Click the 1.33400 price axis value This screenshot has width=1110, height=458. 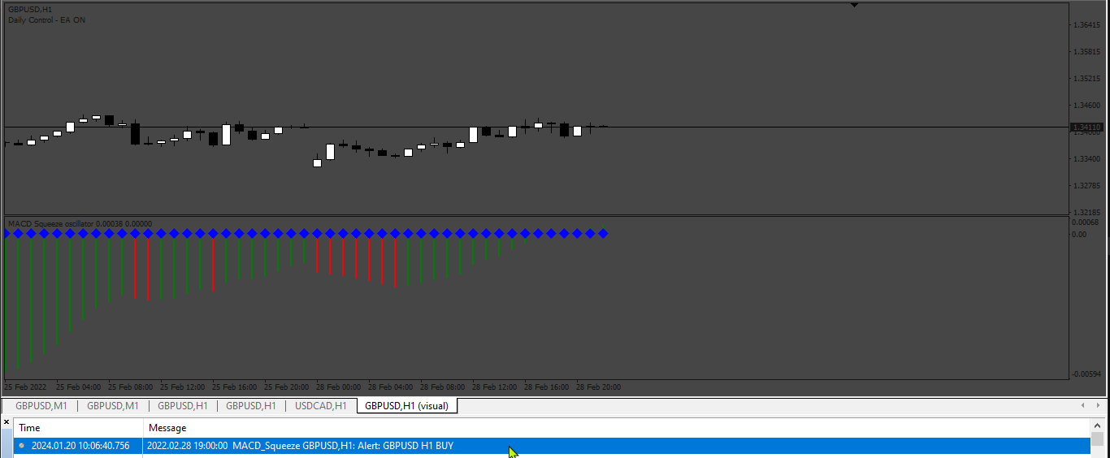click(x=1086, y=159)
